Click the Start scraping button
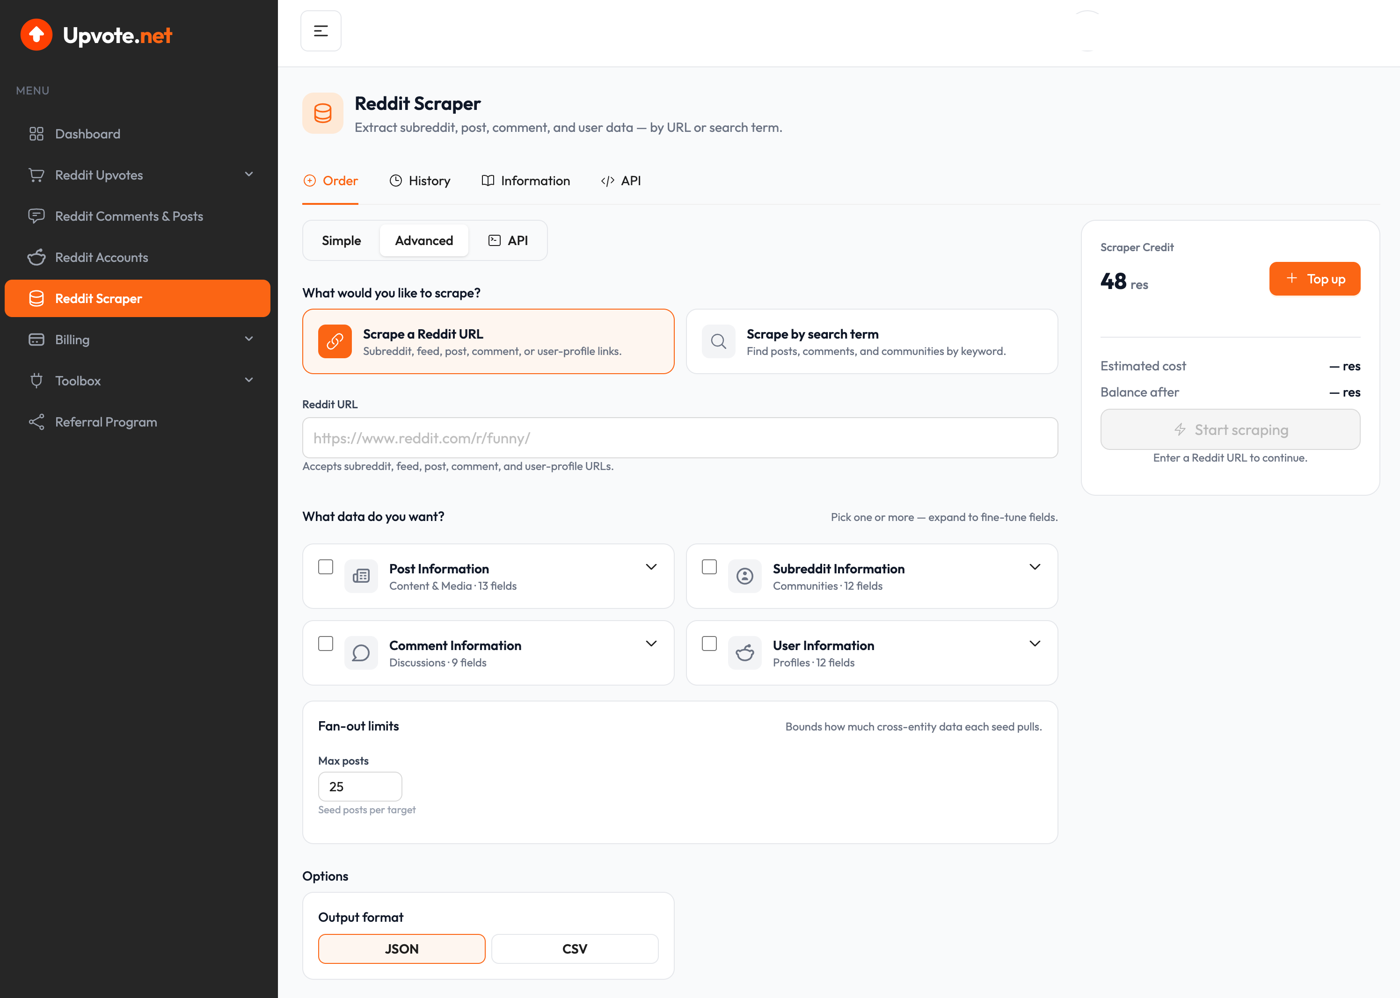This screenshot has width=1400, height=998. [1230, 430]
